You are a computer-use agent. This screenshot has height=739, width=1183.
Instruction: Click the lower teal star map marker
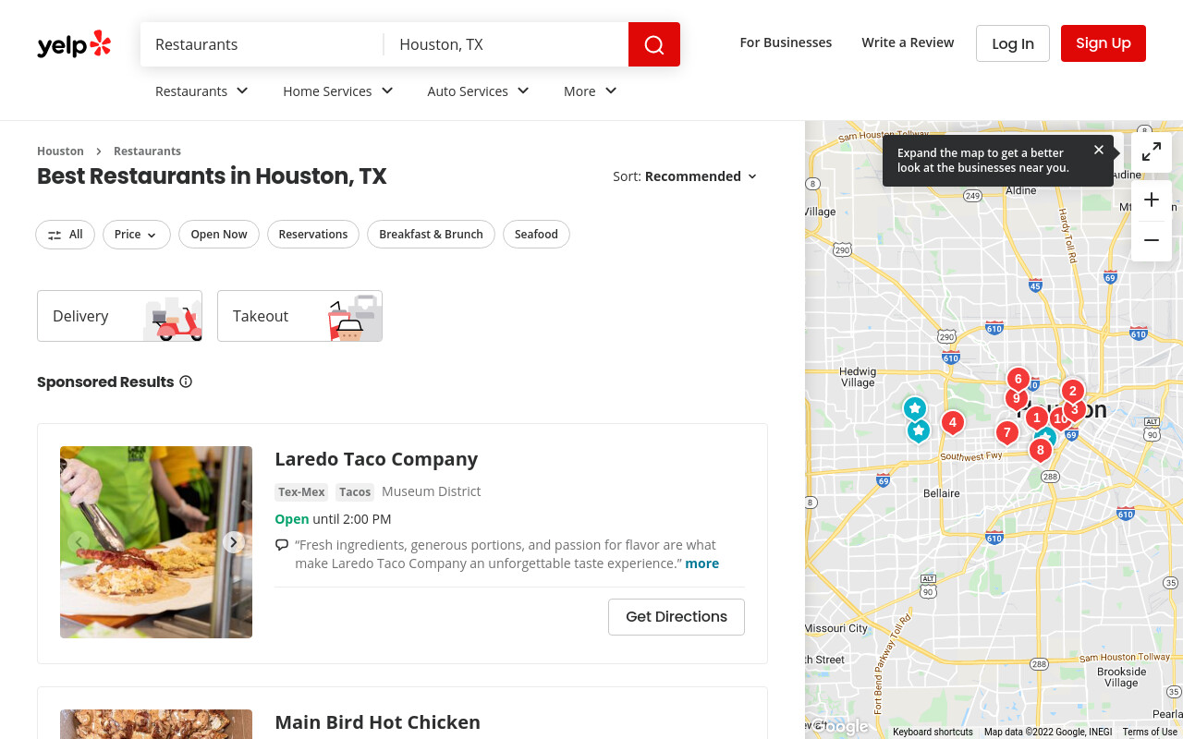(x=918, y=430)
